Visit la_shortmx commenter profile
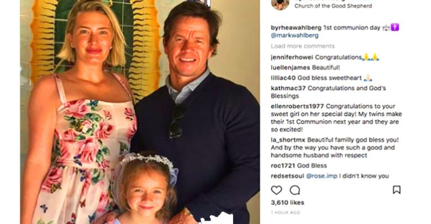This screenshot has height=224, width=431. 288,140
